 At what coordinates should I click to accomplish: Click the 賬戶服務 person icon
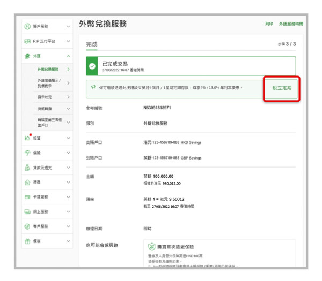tap(27, 26)
